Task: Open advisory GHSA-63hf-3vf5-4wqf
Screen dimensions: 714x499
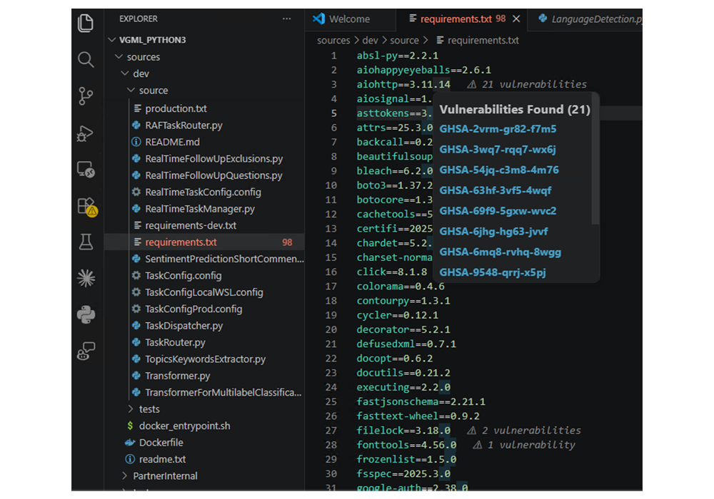Action: tap(496, 190)
